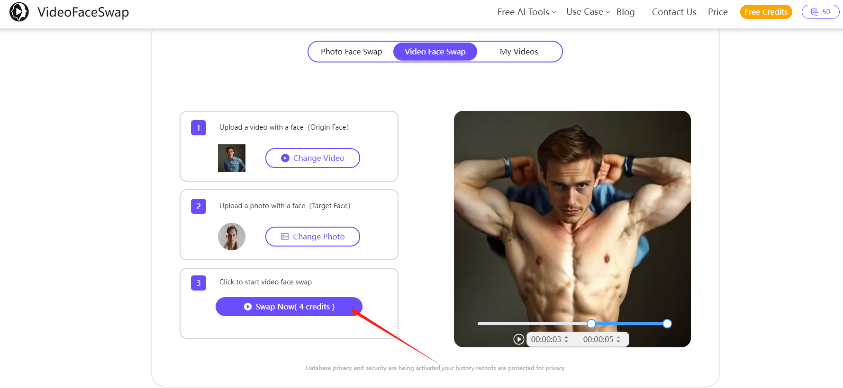Expand the Use Case dropdown
Screen dimensions: 843x388
[588, 12]
